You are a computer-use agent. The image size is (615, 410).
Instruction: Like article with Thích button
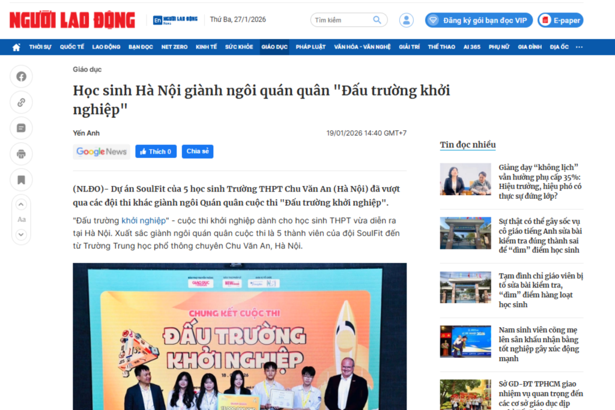[x=156, y=151]
